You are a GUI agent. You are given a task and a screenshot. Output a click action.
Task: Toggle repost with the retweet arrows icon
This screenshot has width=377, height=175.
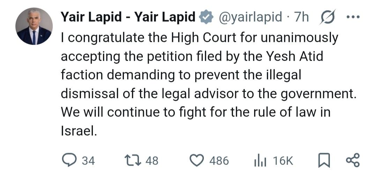[x=133, y=160]
